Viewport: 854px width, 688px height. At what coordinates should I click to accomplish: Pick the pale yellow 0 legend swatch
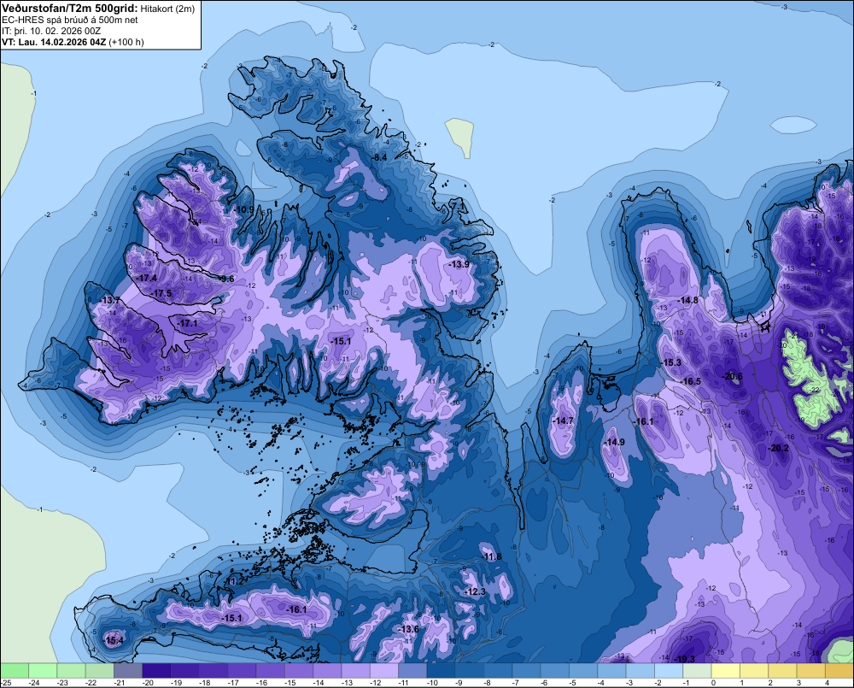tap(725, 670)
